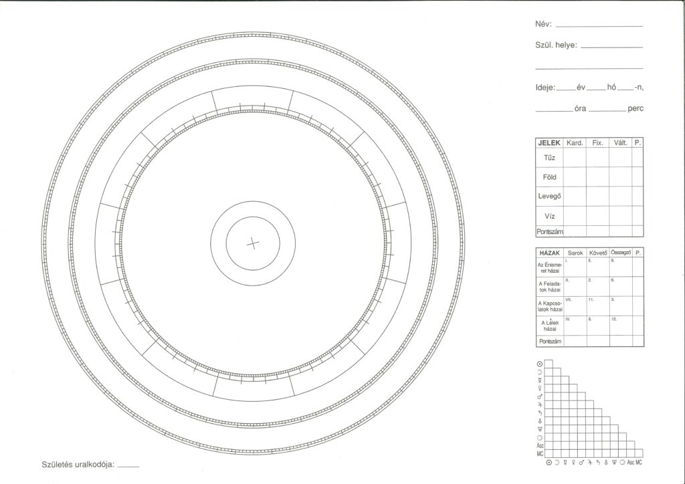Click the év year blank in Ideje
Screen dimensions: 685x484
tap(565, 89)
